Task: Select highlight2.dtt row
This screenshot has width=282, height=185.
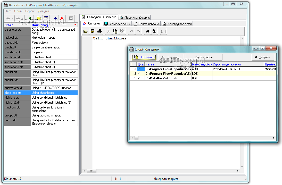Action: point(41,103)
